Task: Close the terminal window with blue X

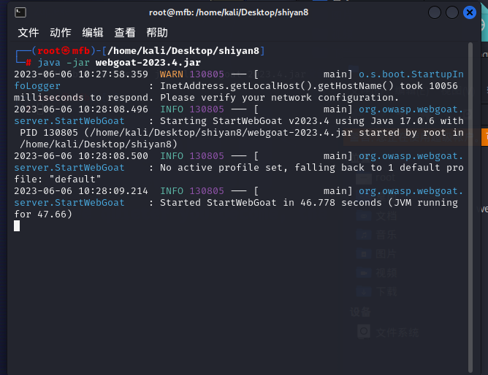Action: 469,12
